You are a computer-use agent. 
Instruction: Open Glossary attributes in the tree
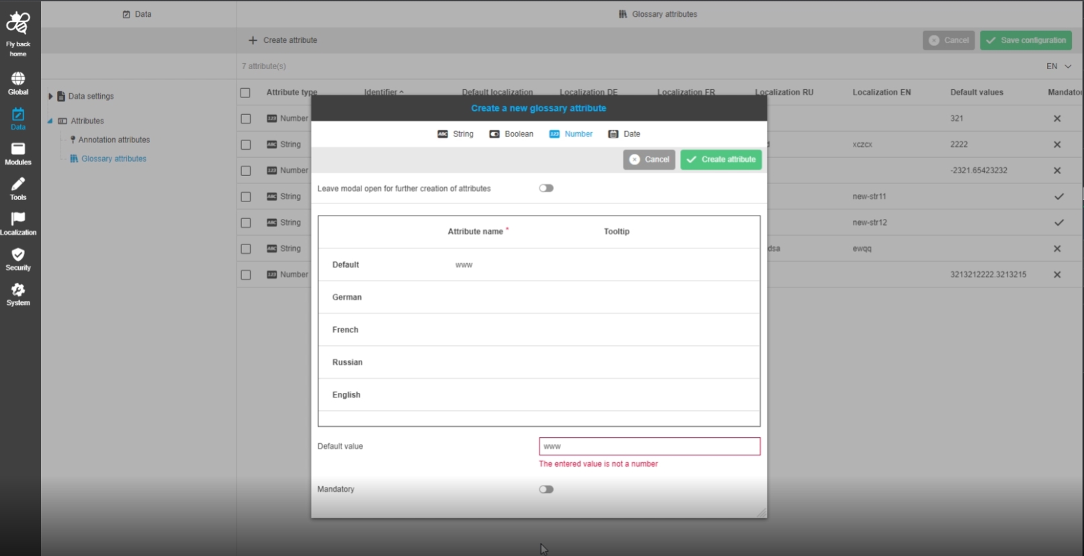pos(114,158)
